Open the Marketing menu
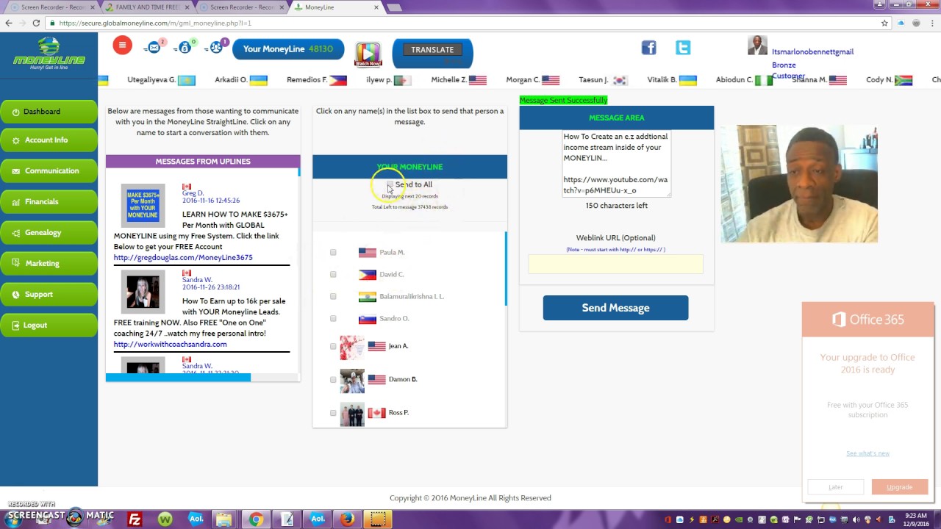941x529 pixels. tap(49, 263)
